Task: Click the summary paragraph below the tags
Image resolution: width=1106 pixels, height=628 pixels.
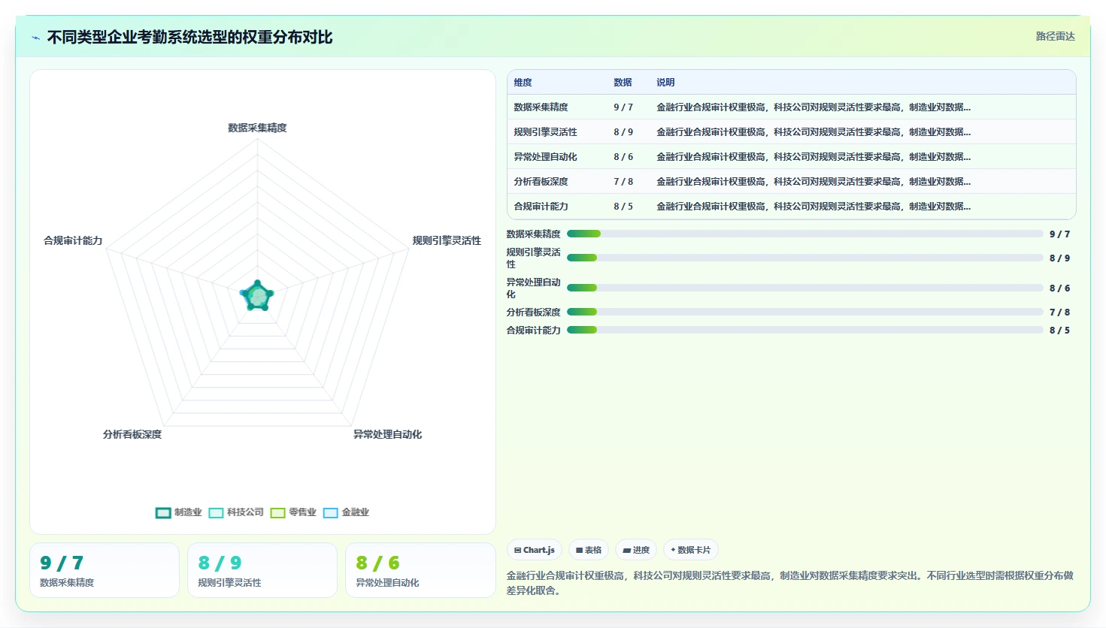Action: tap(789, 583)
